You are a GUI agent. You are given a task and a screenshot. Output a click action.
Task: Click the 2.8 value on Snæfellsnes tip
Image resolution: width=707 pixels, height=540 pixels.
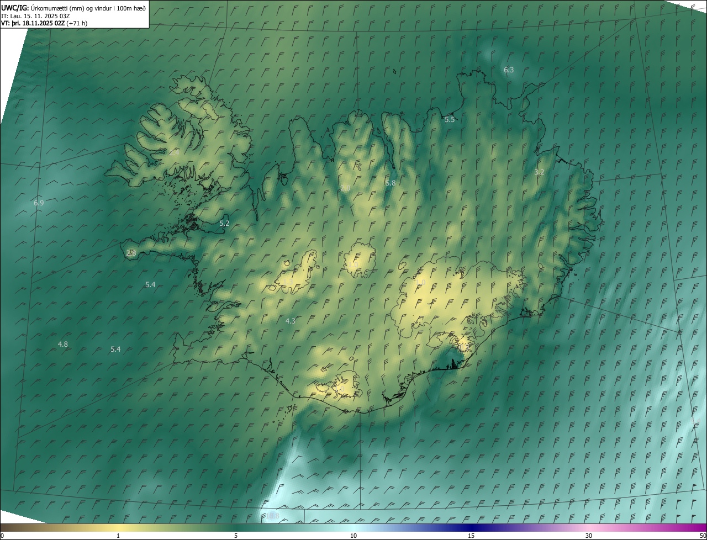(131, 253)
